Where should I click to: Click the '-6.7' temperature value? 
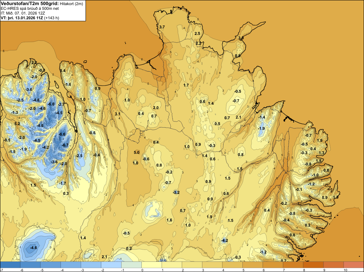[x=65, y=145]
